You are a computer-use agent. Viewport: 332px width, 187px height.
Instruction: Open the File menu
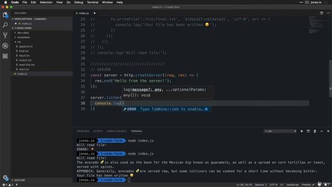(25, 2)
